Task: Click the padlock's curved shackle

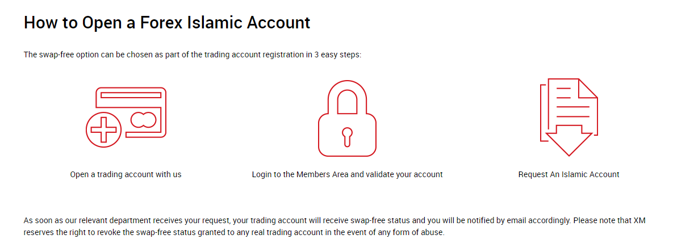Action: click(x=347, y=97)
